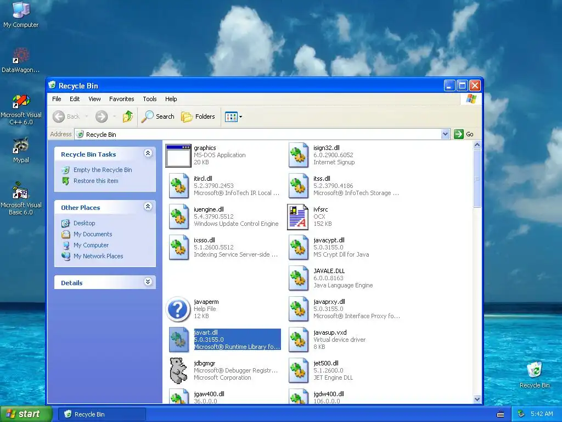The height and width of the screenshot is (422, 562).
Task: Open the View menu
Action: (94, 99)
